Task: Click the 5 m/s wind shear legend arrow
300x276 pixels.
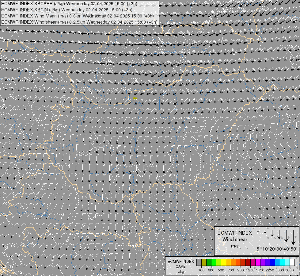Action: pyautogui.click(x=258, y=231)
